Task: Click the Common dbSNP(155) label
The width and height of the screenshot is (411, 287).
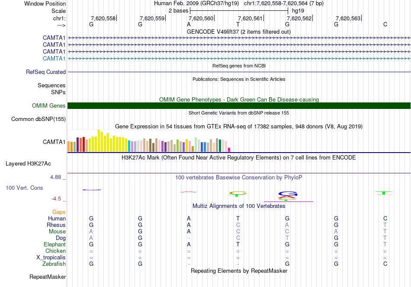Action: tap(39, 119)
